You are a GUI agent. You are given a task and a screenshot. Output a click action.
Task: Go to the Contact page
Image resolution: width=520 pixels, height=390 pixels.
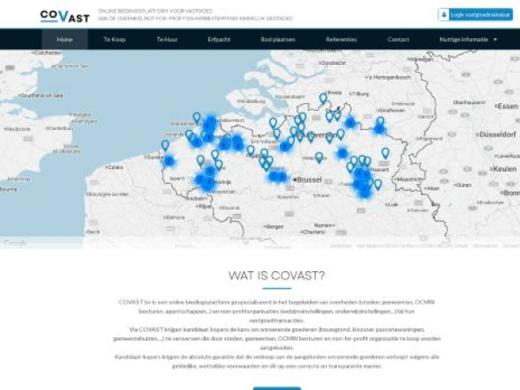point(398,40)
